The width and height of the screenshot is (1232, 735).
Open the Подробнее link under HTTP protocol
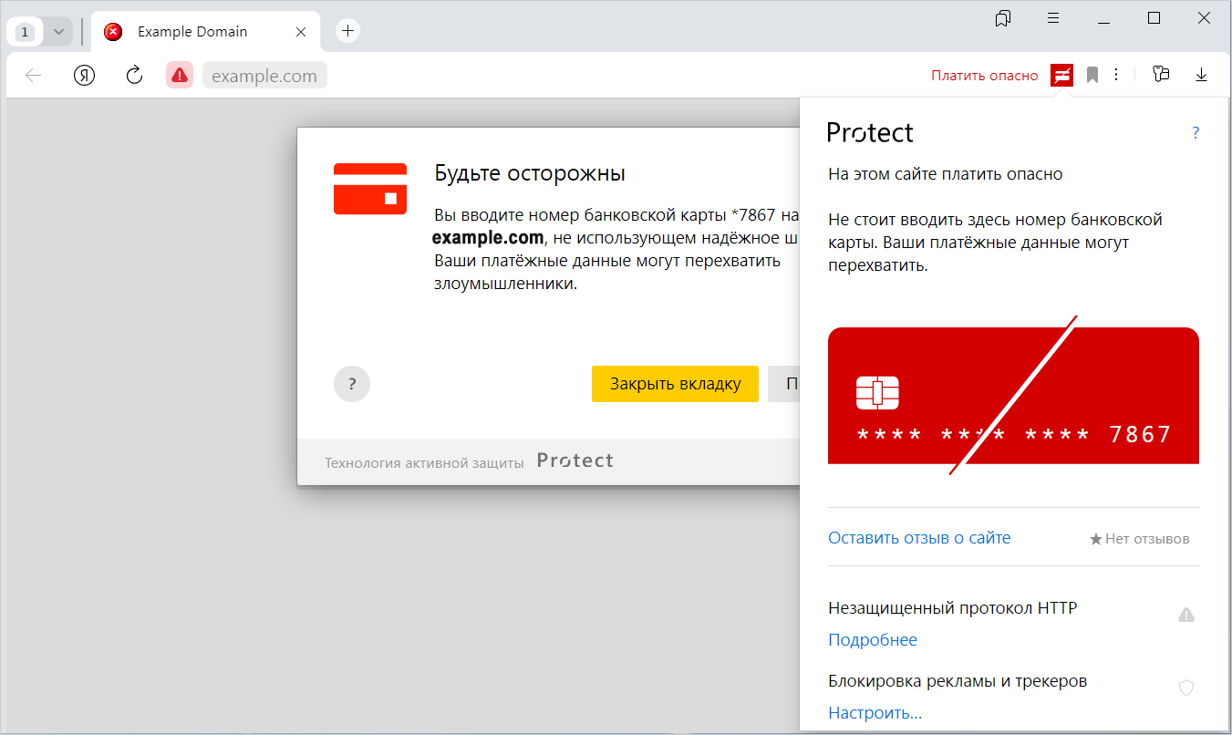coord(872,640)
